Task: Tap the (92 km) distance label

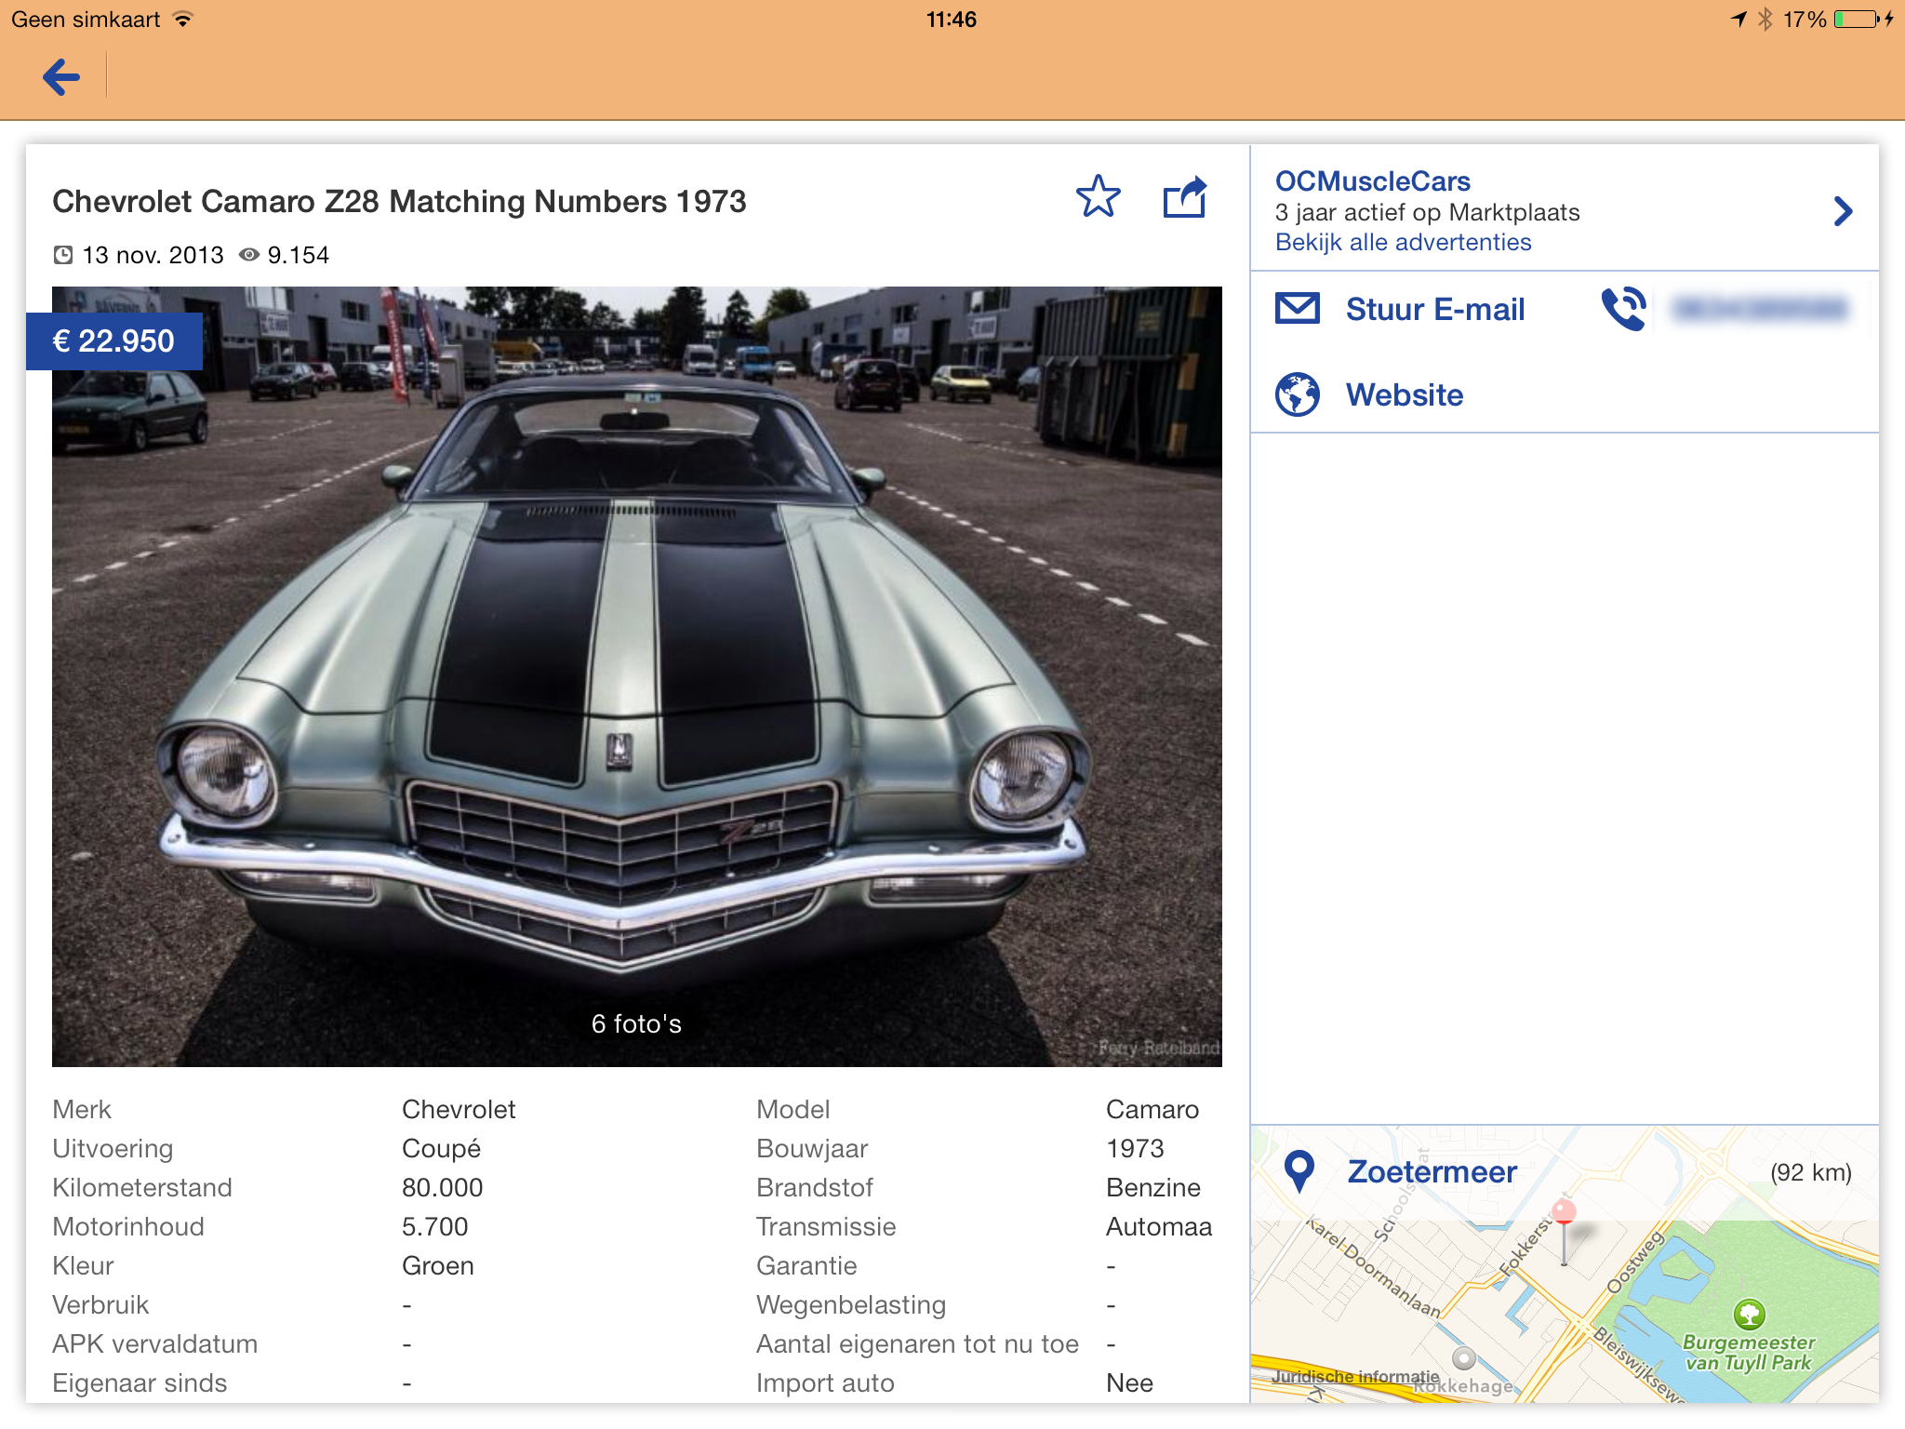Action: tap(1810, 1172)
